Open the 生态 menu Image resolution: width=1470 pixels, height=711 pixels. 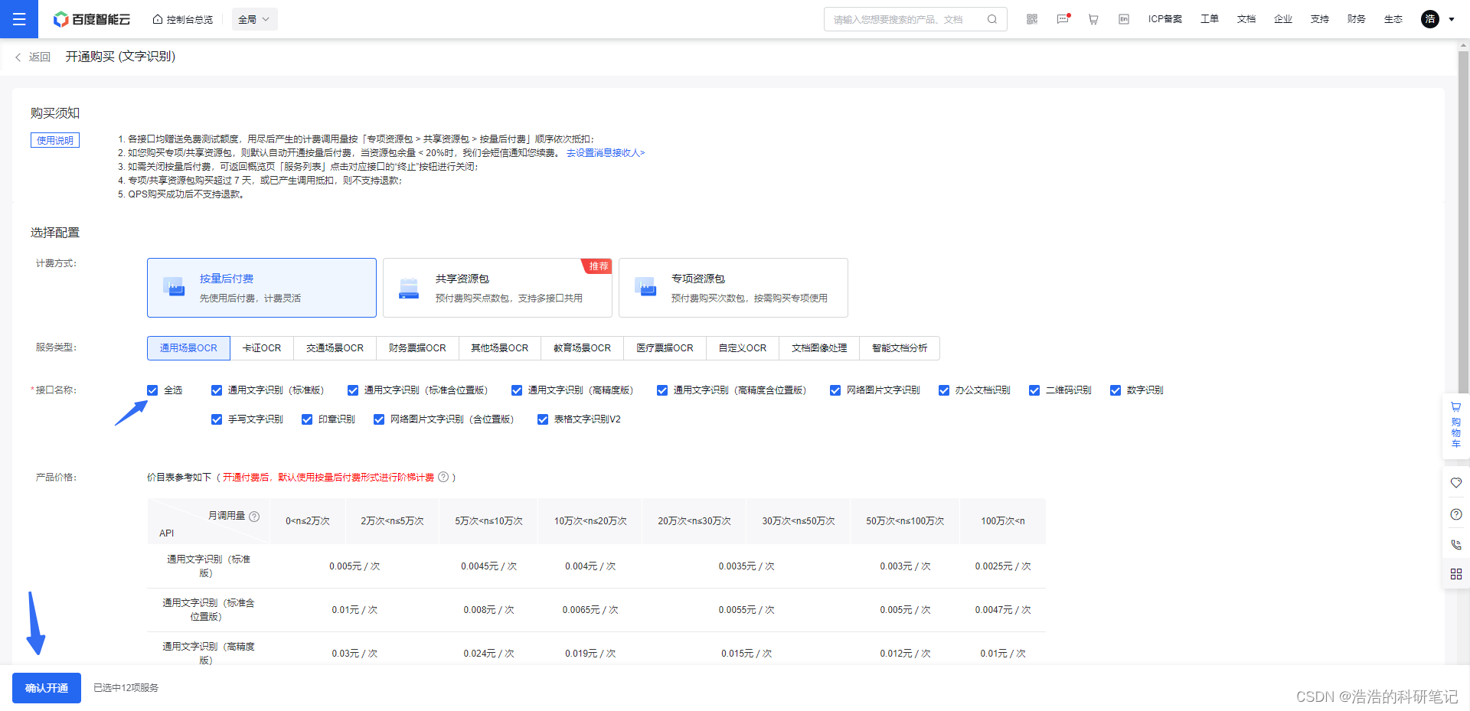(x=1393, y=19)
